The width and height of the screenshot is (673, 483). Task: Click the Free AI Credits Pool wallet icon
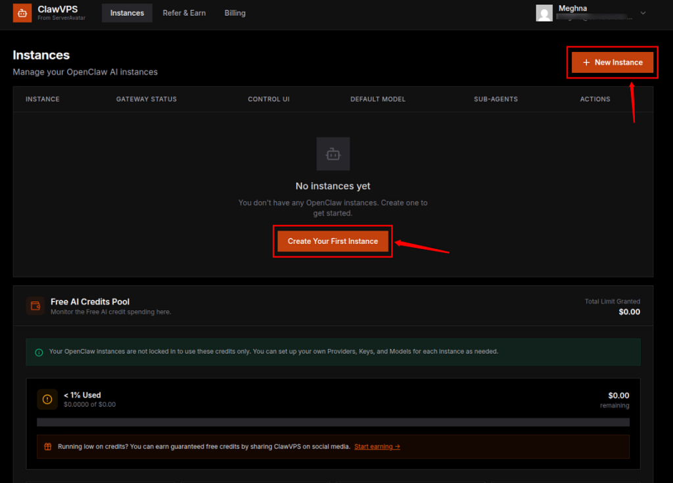[x=34, y=306]
